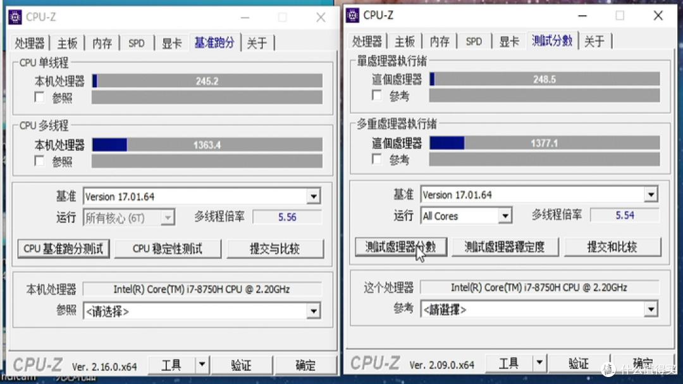Switch to 内存 tab in right window
Viewport: 683px width, 384px height.
(x=440, y=41)
